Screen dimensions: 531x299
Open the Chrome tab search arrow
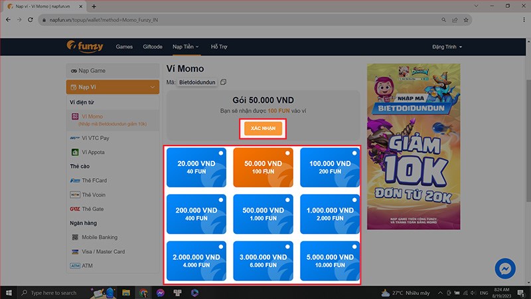[476, 6]
